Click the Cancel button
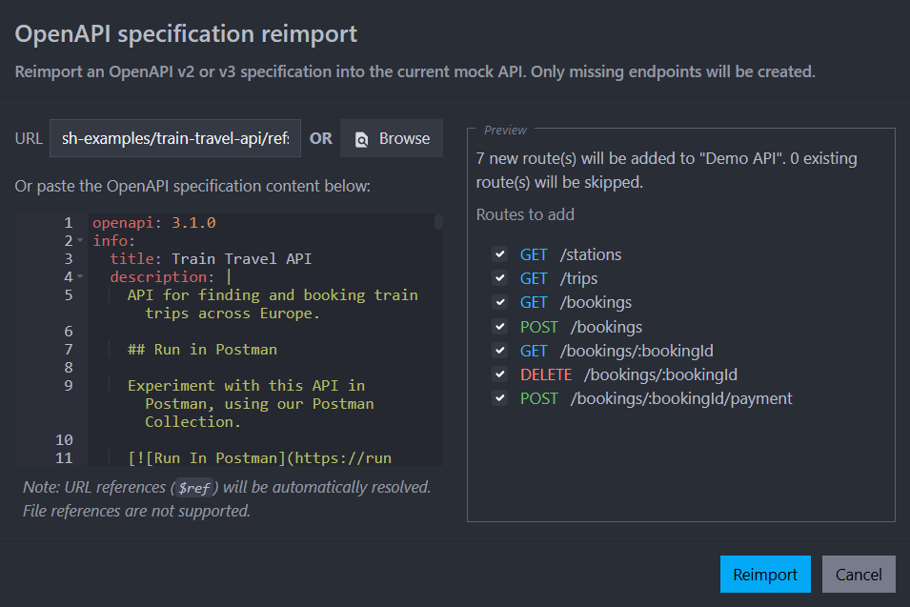 coord(859,575)
